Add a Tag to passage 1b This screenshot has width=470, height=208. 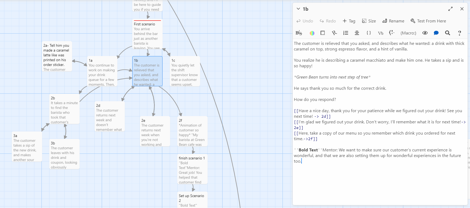(x=349, y=21)
